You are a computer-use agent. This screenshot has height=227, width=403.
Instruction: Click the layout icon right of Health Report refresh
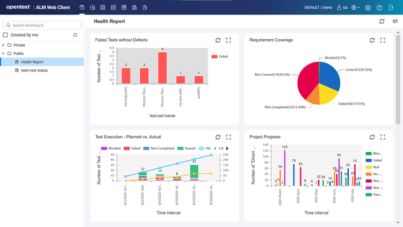(x=395, y=21)
